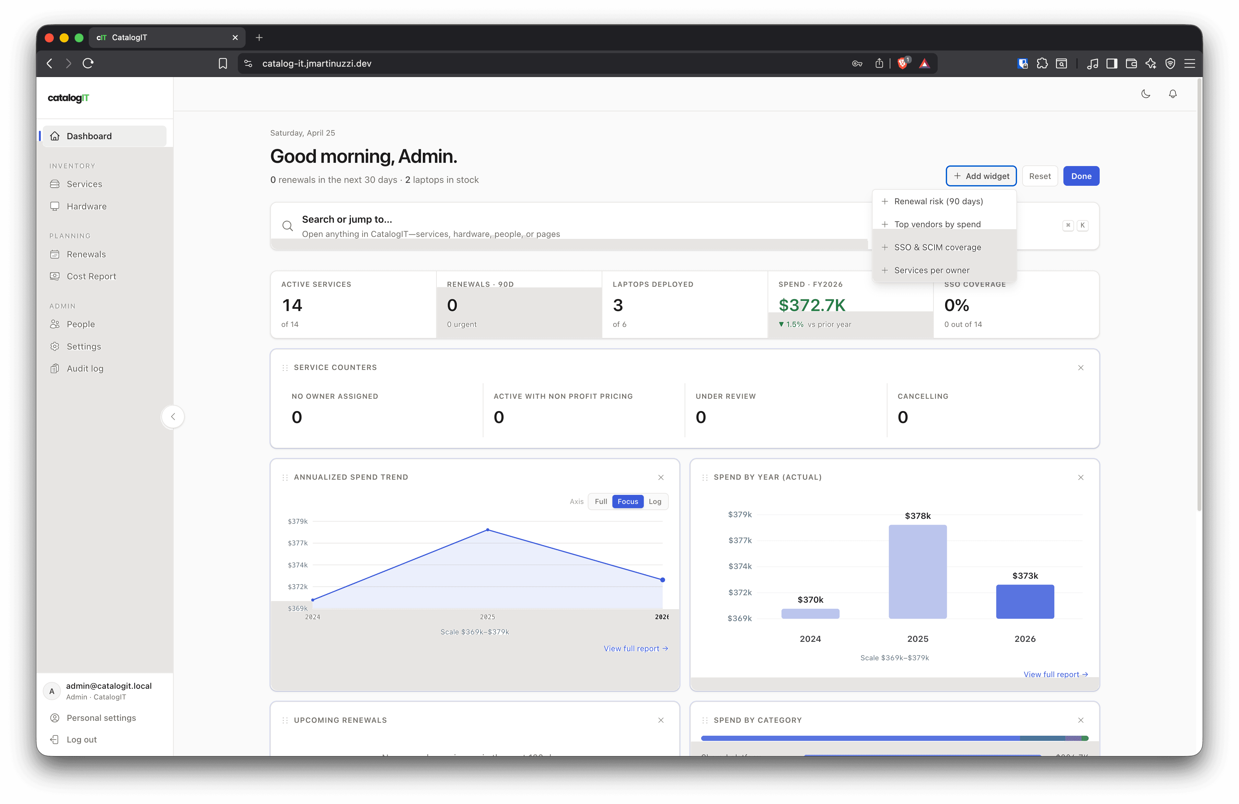Image resolution: width=1239 pixels, height=804 pixels.
Task: Add the Top vendors by spend widget
Action: 944,224
